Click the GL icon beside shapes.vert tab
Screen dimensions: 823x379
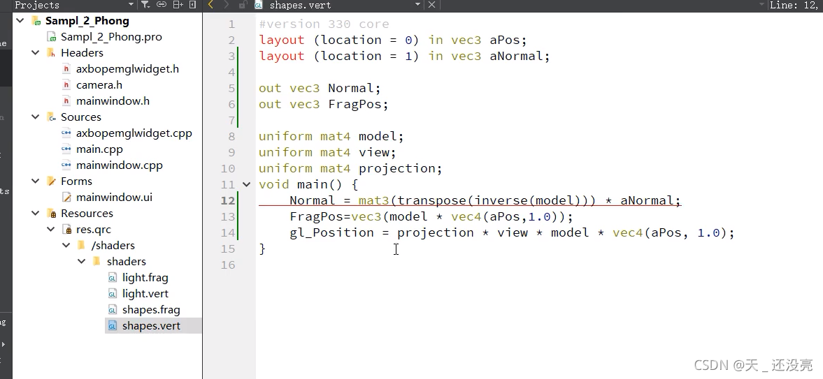(259, 5)
